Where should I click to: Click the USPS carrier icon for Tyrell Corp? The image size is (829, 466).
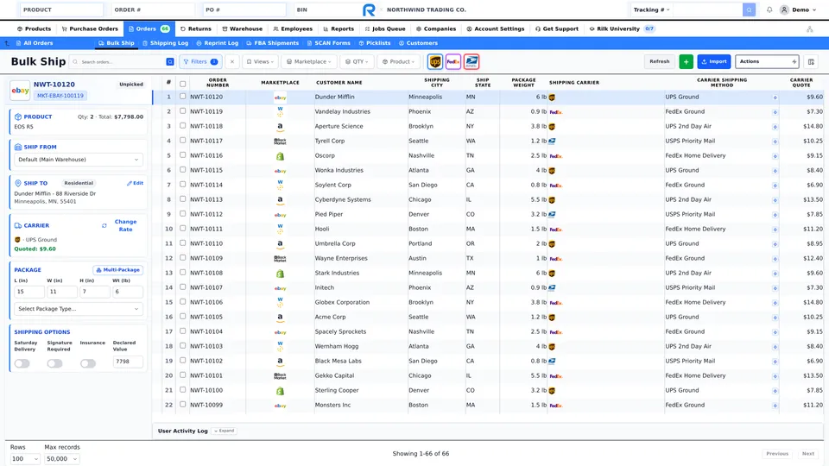(x=552, y=141)
